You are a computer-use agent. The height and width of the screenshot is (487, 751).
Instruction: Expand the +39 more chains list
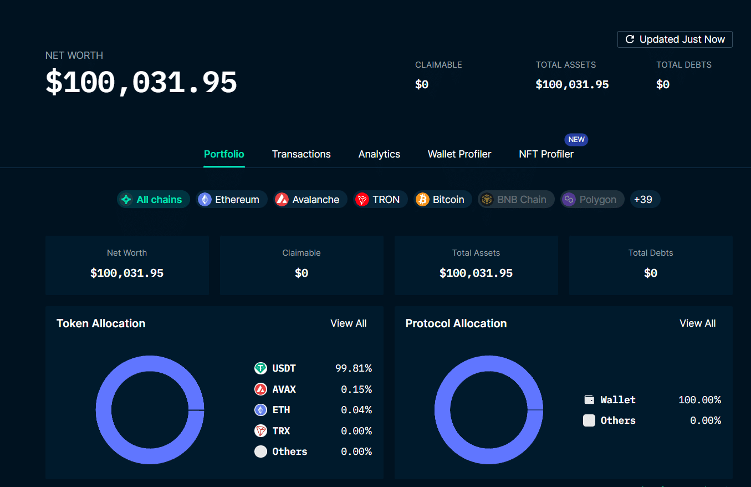coord(645,200)
